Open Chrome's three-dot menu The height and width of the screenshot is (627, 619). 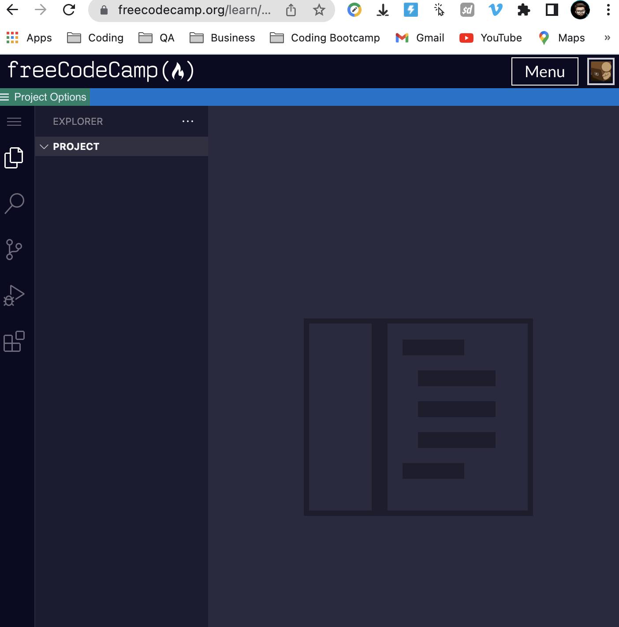click(608, 10)
